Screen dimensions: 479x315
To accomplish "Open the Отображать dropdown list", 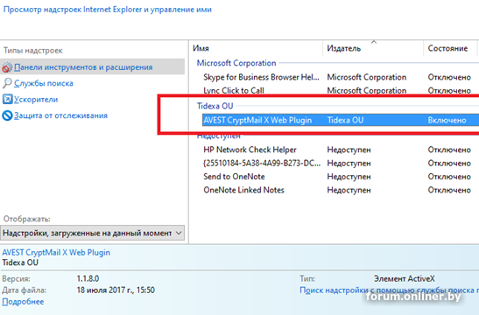I will 92,233.
